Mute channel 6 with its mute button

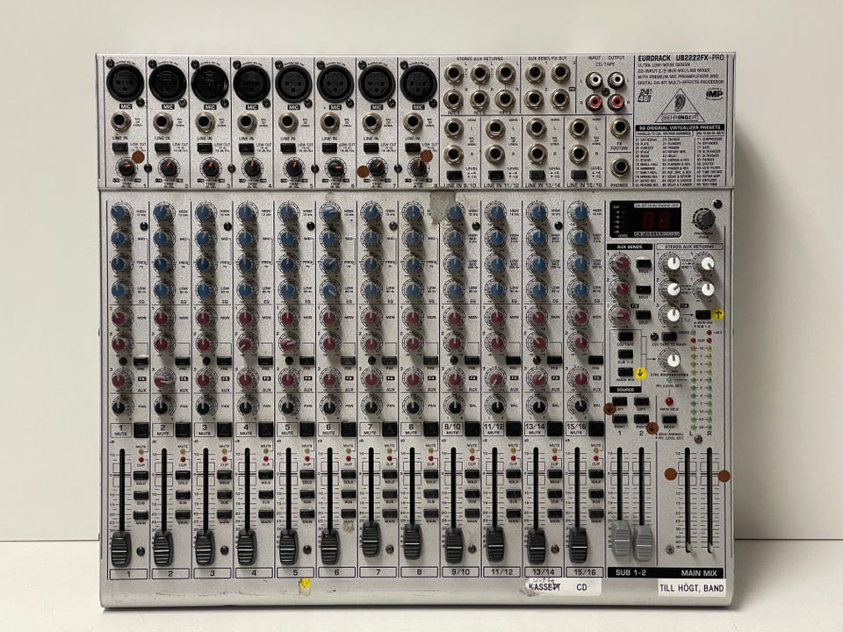pos(349,429)
